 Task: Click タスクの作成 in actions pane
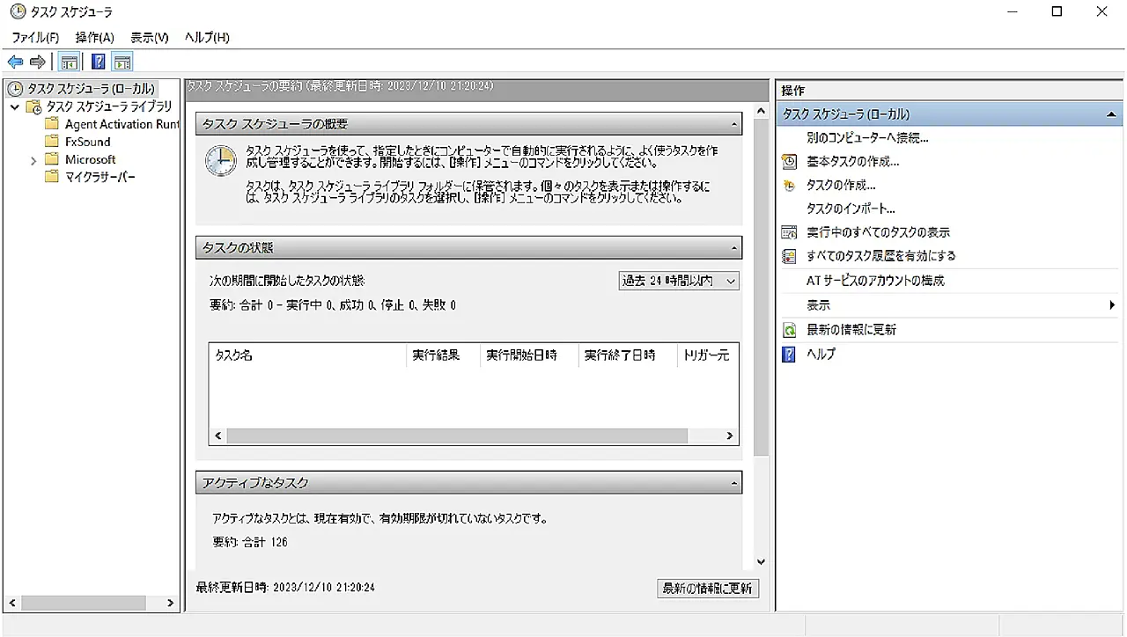click(841, 185)
